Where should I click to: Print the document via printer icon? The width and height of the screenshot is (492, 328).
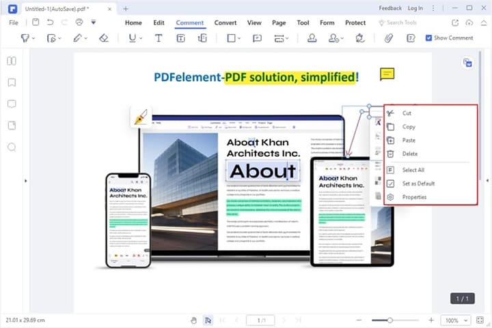[79, 23]
